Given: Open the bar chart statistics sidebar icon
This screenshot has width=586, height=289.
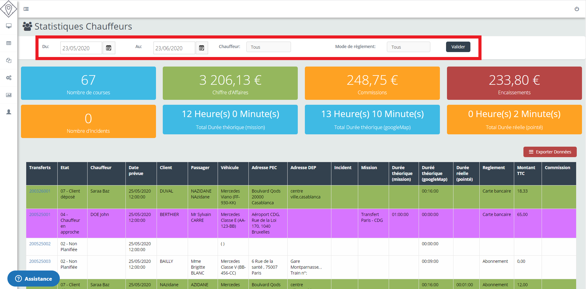Looking at the screenshot, I should (9, 95).
